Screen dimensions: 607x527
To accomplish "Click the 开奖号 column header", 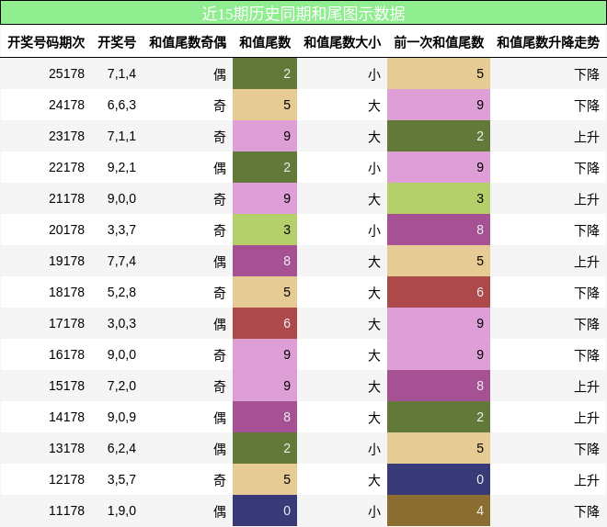I will pyautogui.click(x=117, y=42).
